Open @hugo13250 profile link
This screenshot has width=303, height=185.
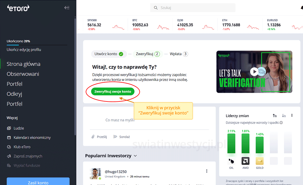pos(115,172)
